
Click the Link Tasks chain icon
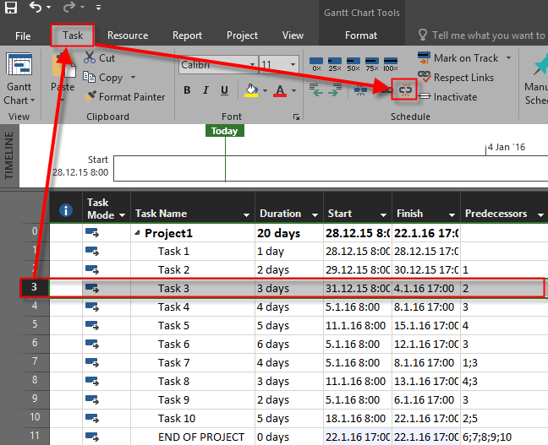coord(405,90)
